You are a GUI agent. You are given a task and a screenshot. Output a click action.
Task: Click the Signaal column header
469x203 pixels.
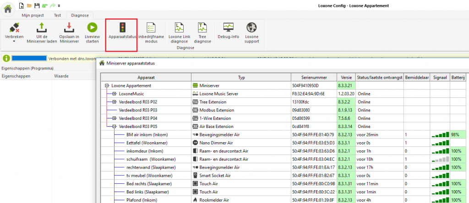(440, 77)
